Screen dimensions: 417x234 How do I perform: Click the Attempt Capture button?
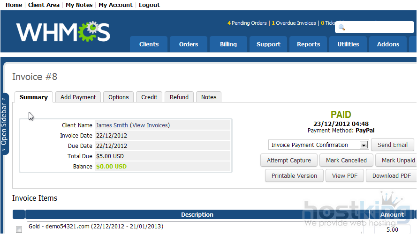click(288, 161)
